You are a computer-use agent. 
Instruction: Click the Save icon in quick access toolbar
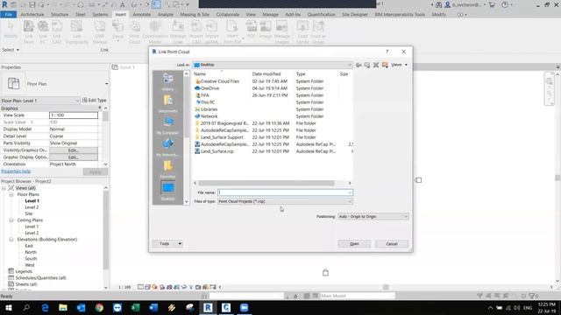32,4
